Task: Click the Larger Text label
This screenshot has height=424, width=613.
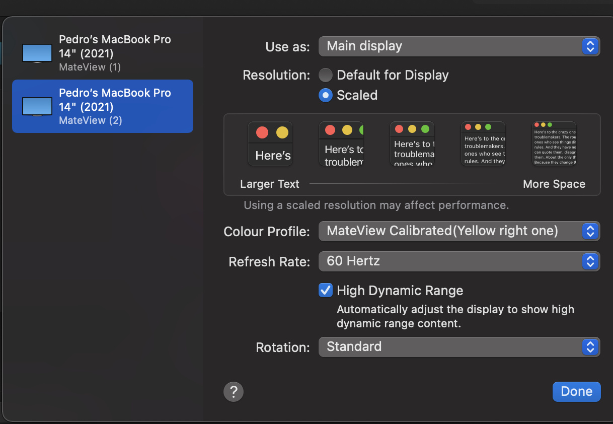Action: coord(270,184)
